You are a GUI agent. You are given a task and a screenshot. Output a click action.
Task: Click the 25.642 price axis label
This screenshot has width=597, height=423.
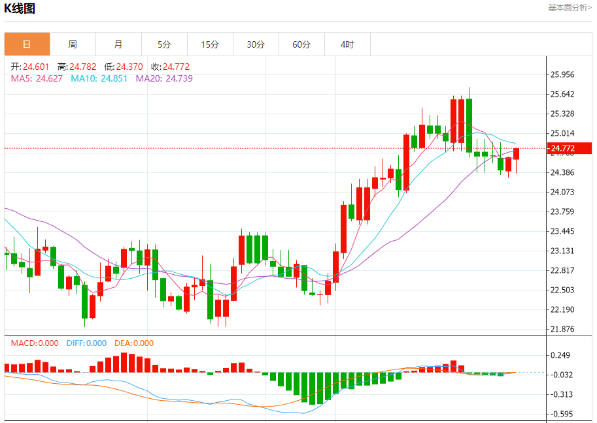pos(562,94)
